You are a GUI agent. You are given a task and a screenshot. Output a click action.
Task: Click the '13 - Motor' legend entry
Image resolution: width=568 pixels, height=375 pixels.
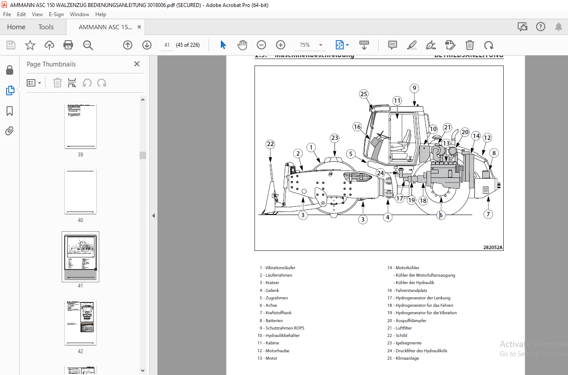pos(267,358)
